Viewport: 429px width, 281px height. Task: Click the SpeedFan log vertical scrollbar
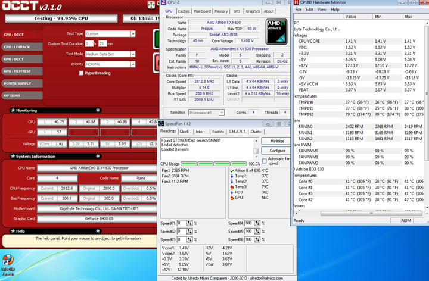[x=256, y=149]
